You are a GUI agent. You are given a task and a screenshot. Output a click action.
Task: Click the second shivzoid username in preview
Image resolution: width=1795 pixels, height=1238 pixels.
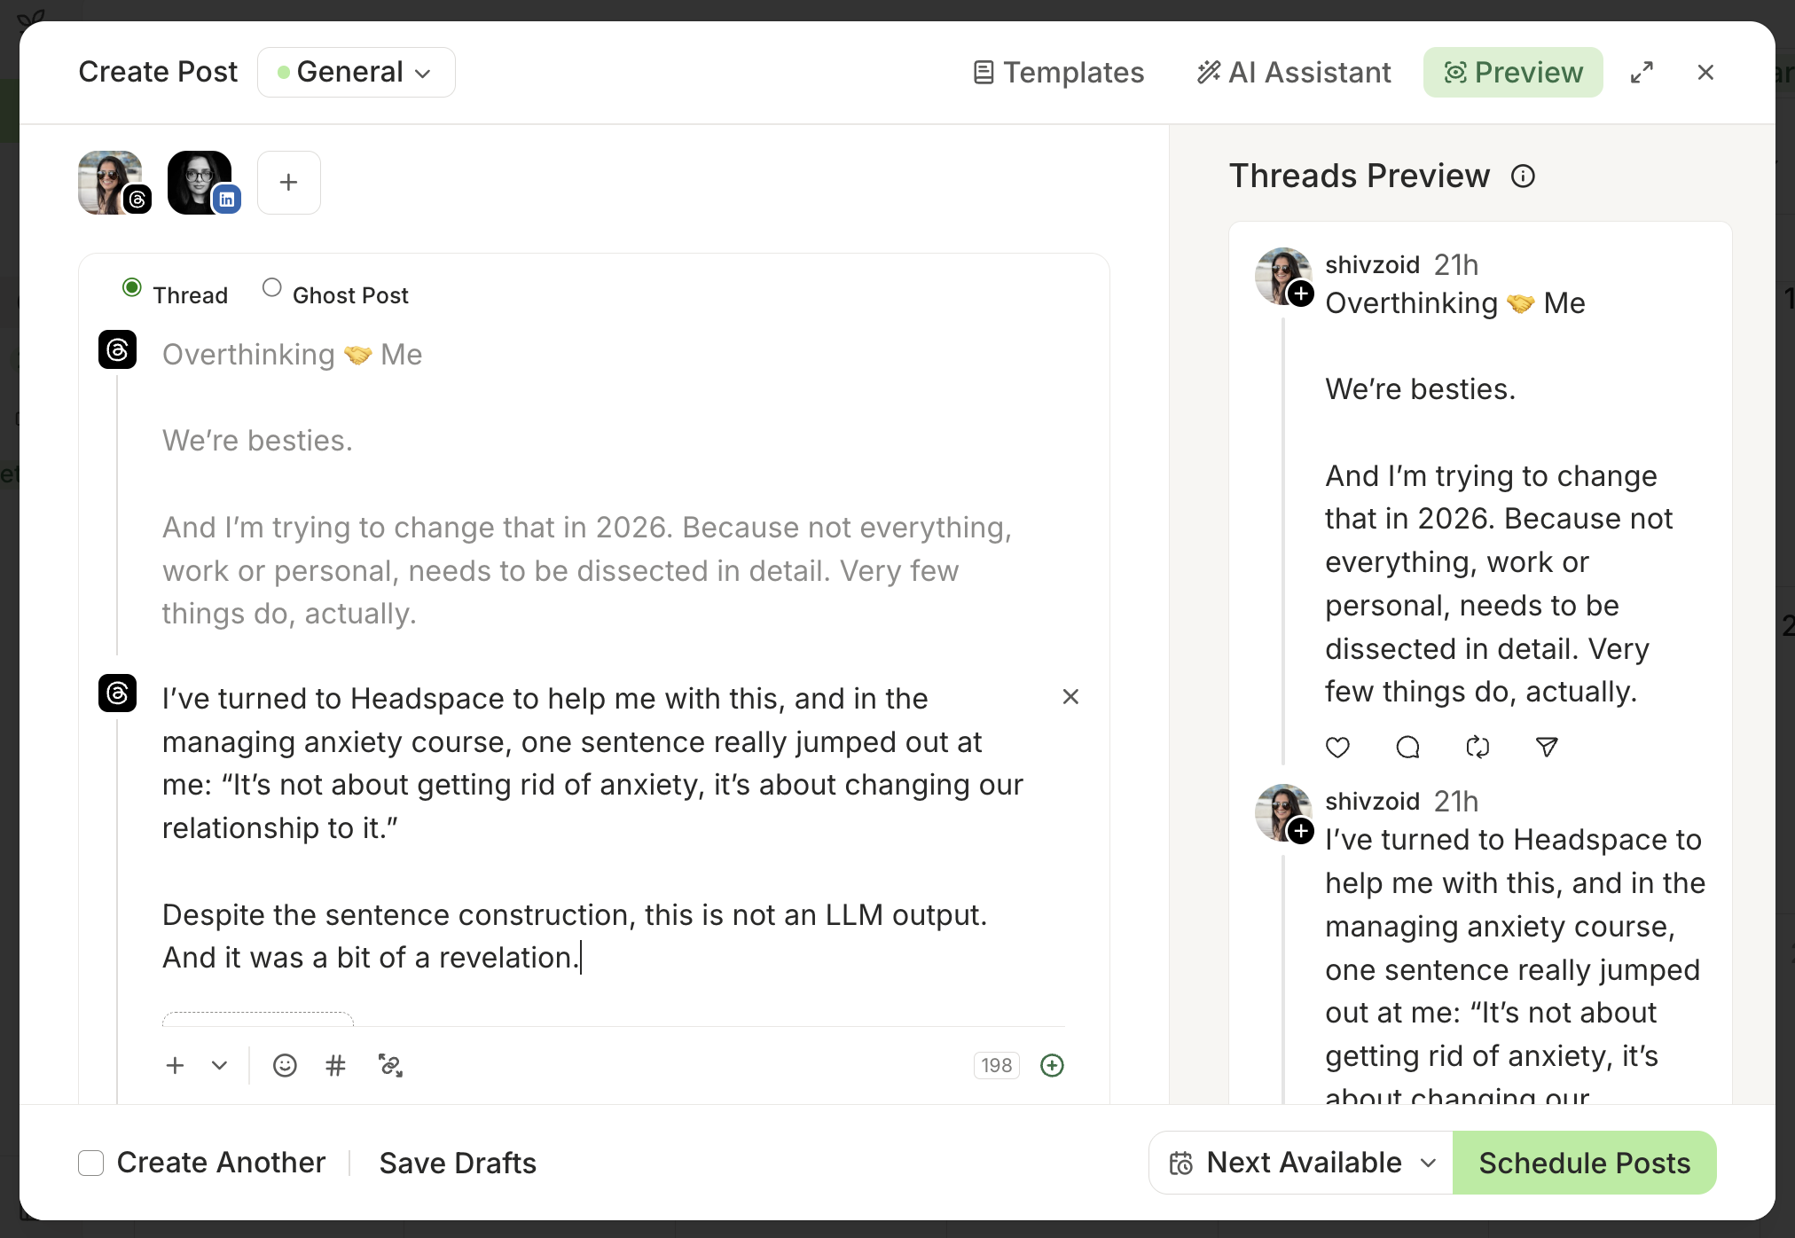[x=1373, y=802]
